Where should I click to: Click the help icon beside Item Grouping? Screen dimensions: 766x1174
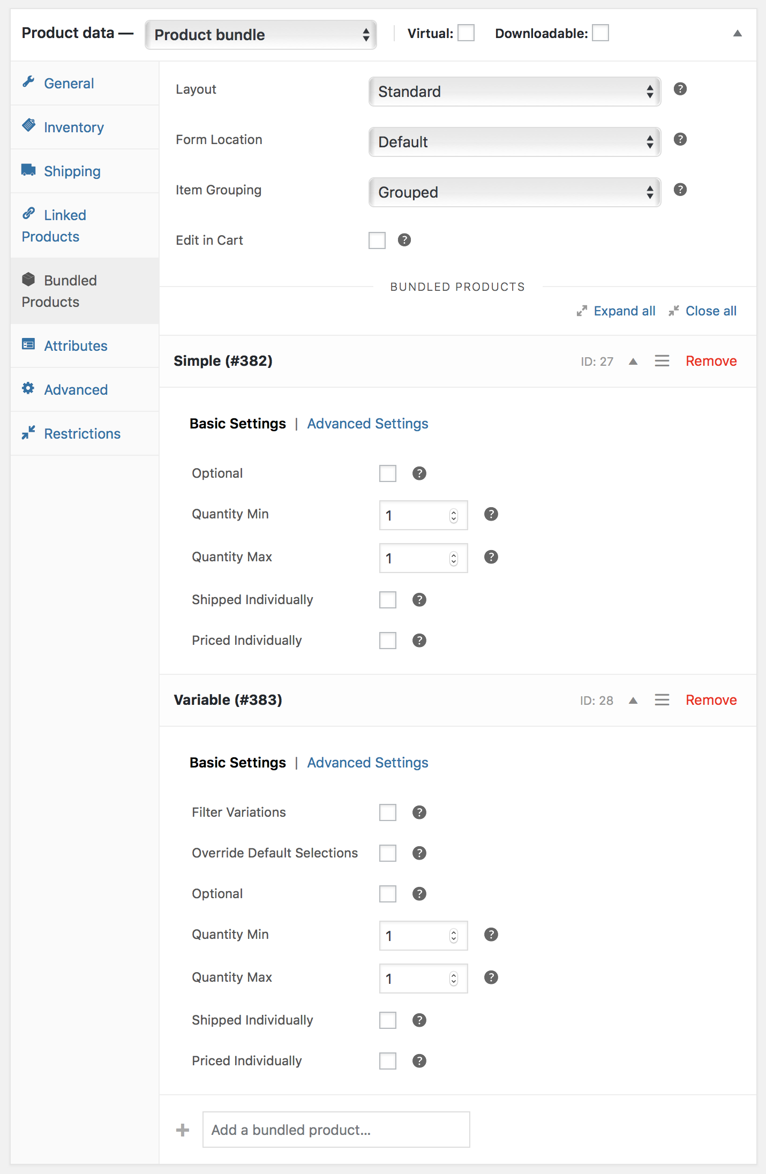[x=680, y=190]
